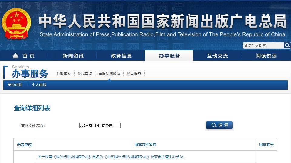The image size is (291, 163).
Task: Select the 办事服务 navigation tab
Action: [169, 56]
